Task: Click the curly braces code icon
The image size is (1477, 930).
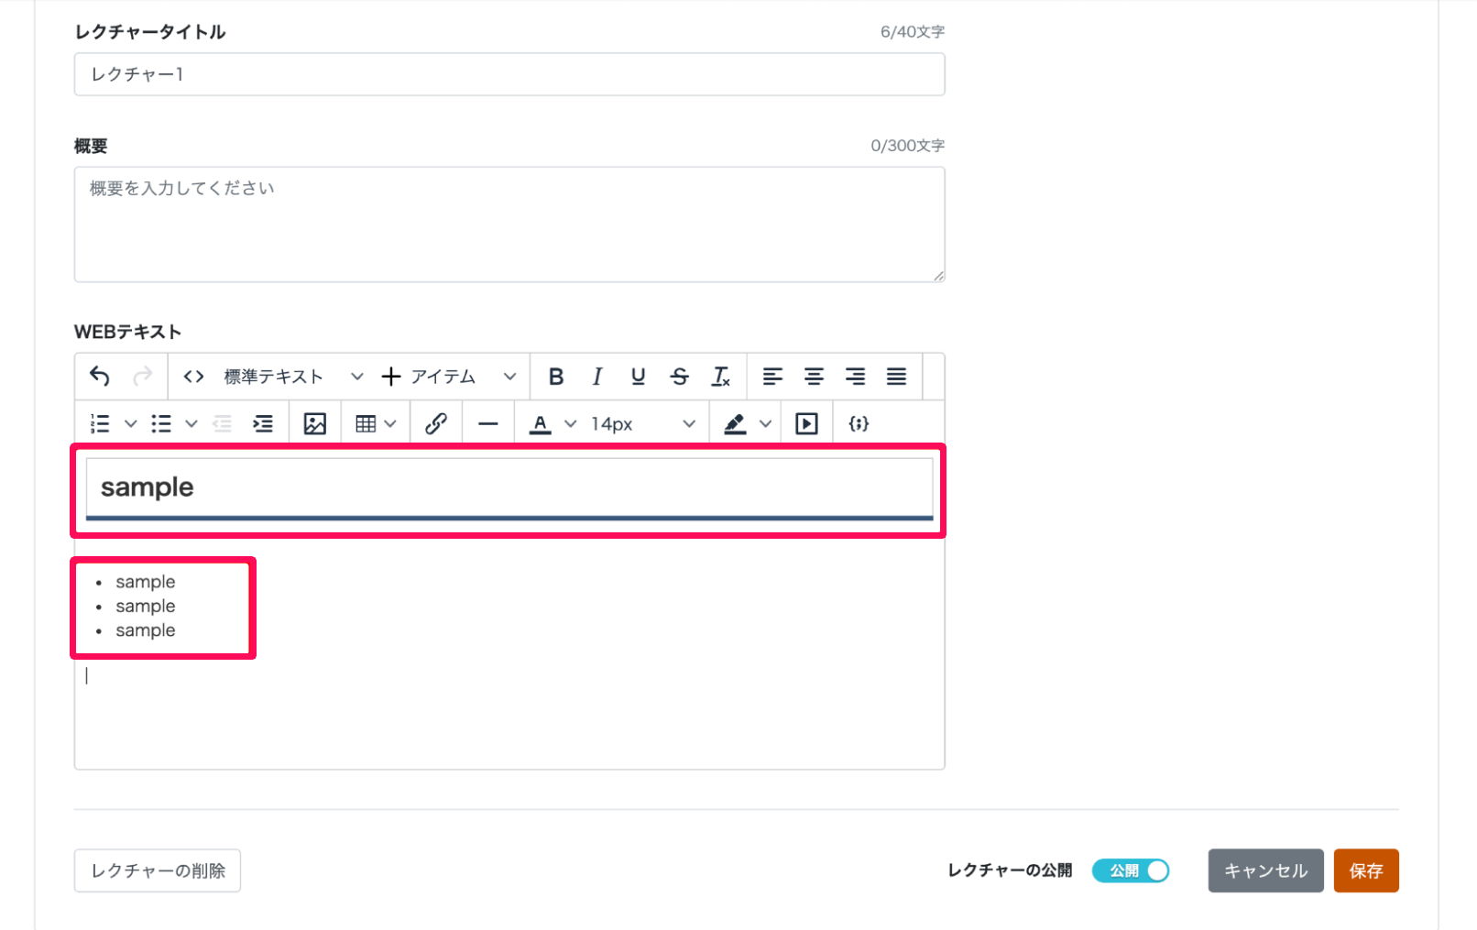Action: pyautogui.click(x=859, y=424)
